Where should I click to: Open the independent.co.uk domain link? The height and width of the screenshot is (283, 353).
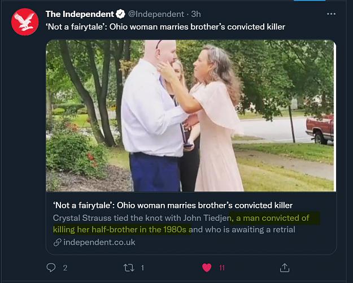[x=99, y=242]
